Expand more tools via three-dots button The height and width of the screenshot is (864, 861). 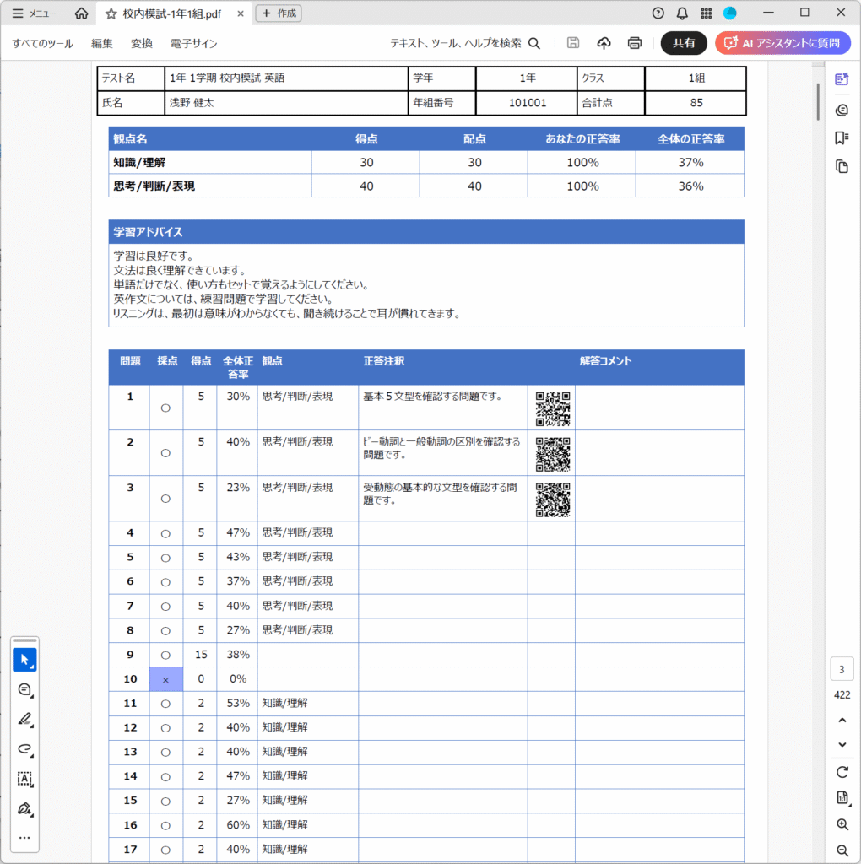click(x=24, y=838)
